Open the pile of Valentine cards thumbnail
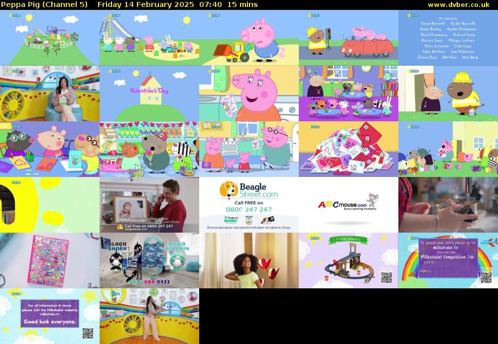 coord(348,149)
